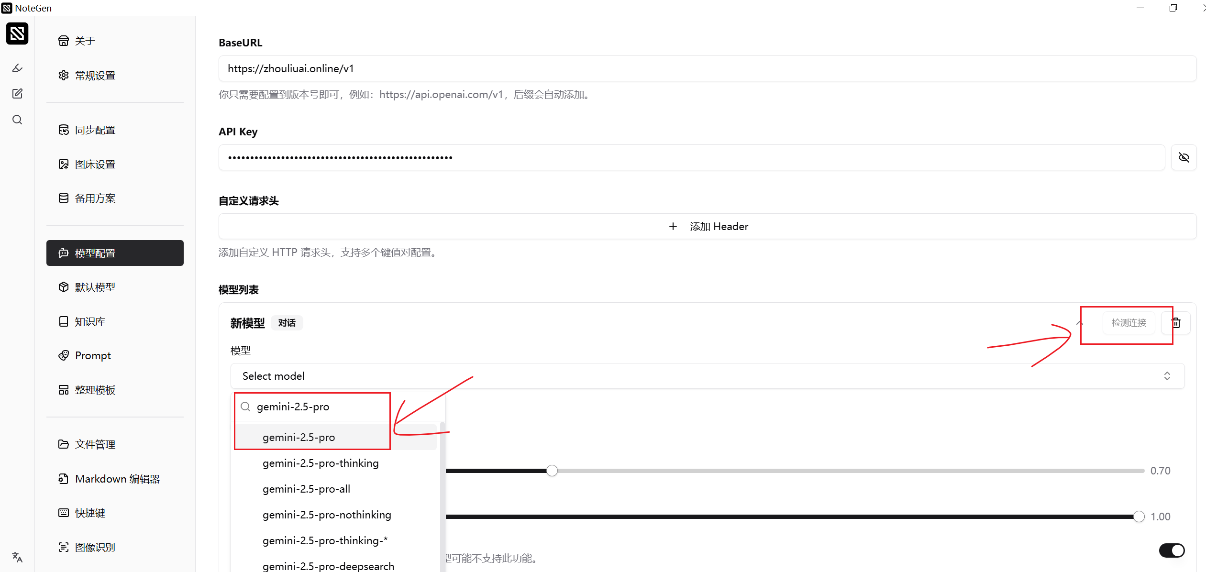Click the BaseURL input field
The width and height of the screenshot is (1206, 572).
[707, 68]
